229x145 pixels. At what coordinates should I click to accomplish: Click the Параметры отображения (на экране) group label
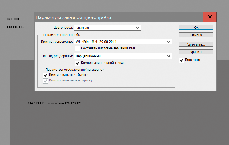pos(74,70)
